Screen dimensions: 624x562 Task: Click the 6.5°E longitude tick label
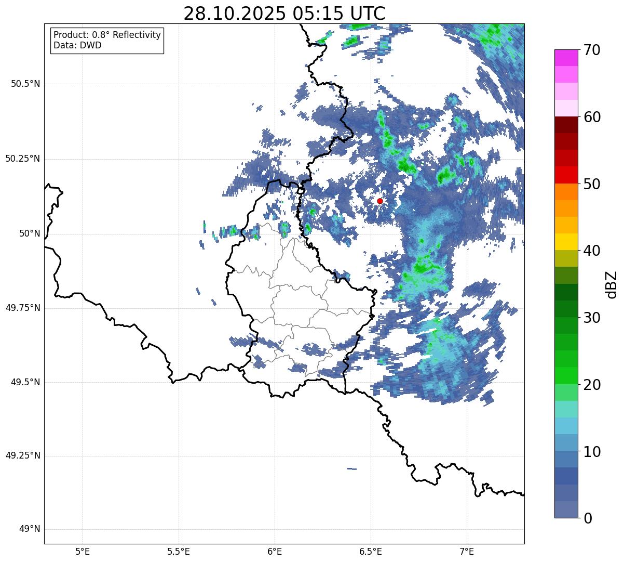pyautogui.click(x=371, y=551)
